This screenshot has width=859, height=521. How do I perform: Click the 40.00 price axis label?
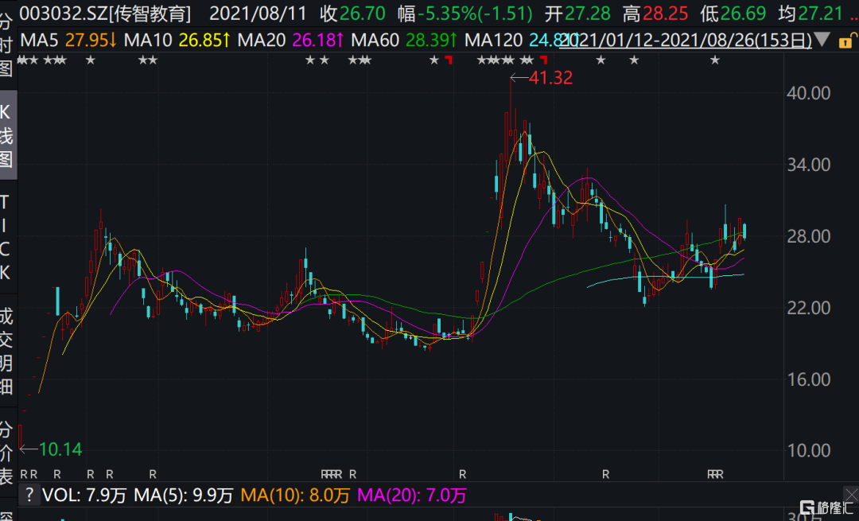[x=808, y=93]
